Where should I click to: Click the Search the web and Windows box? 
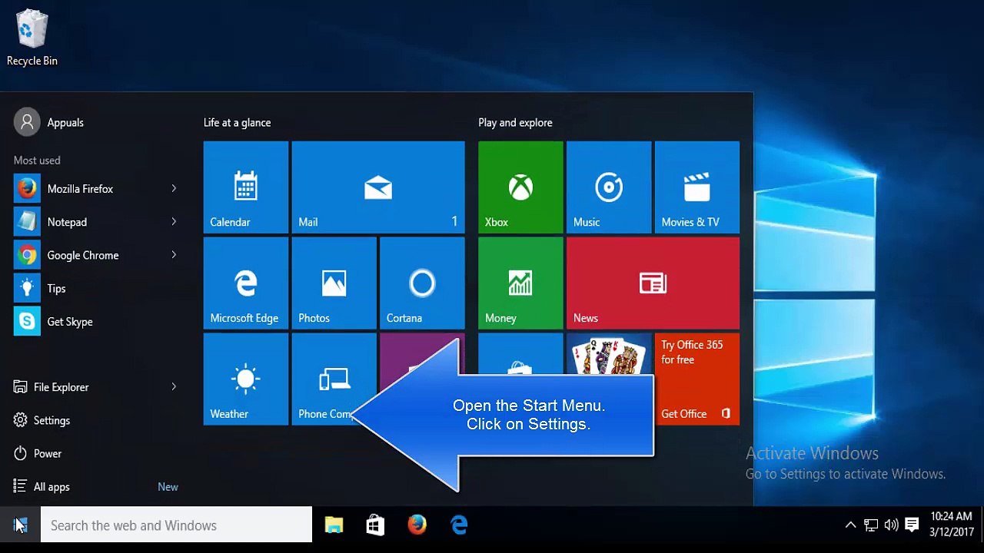click(x=176, y=525)
